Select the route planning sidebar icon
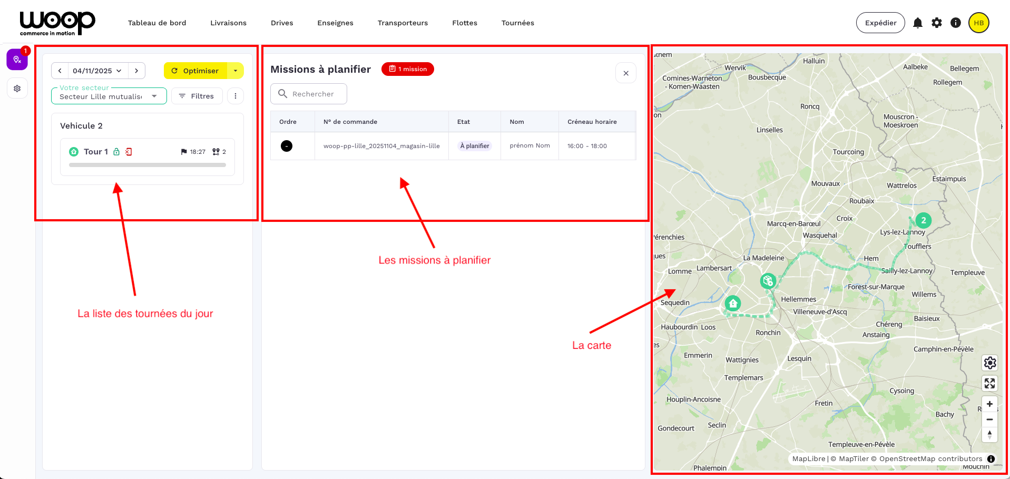 17,60
